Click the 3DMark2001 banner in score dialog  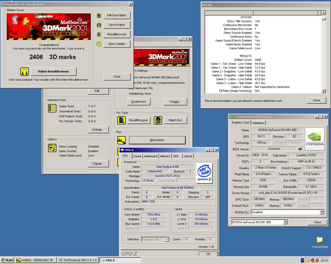[49, 27]
